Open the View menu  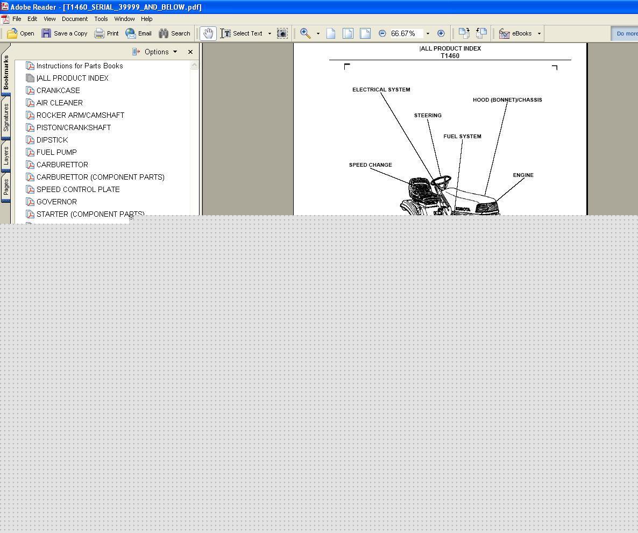tap(49, 19)
